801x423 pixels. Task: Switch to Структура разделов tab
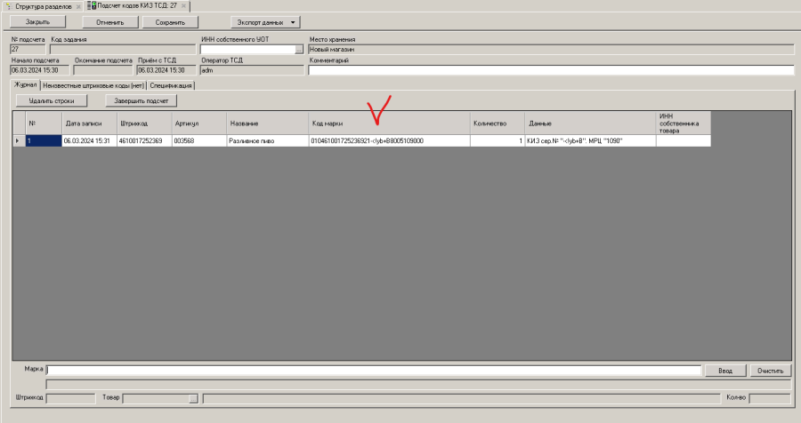(x=43, y=6)
